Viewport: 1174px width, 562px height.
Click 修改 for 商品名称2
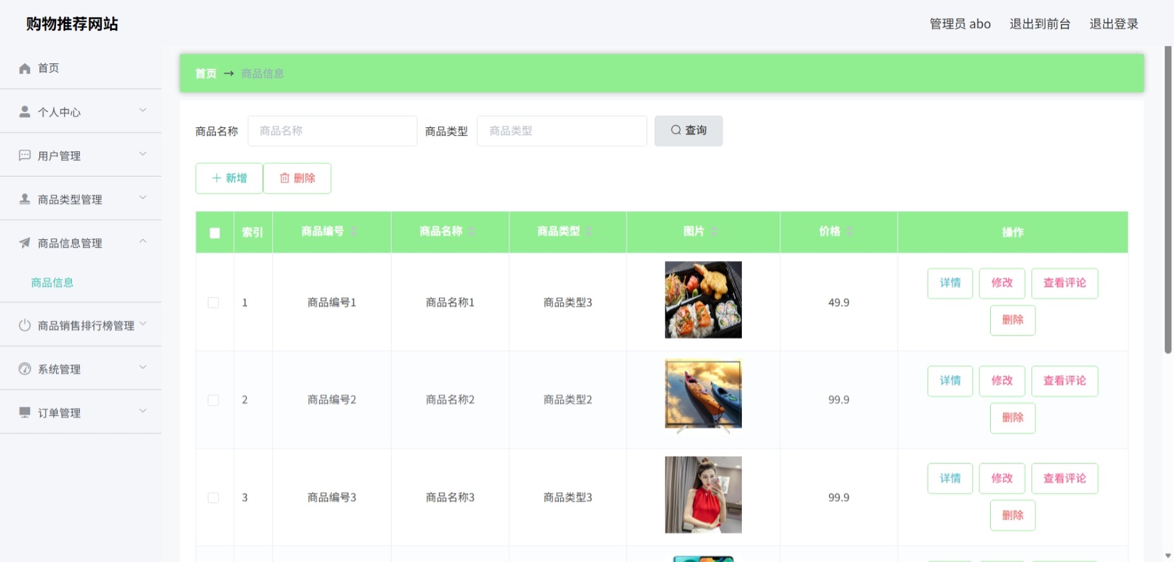pos(1002,381)
